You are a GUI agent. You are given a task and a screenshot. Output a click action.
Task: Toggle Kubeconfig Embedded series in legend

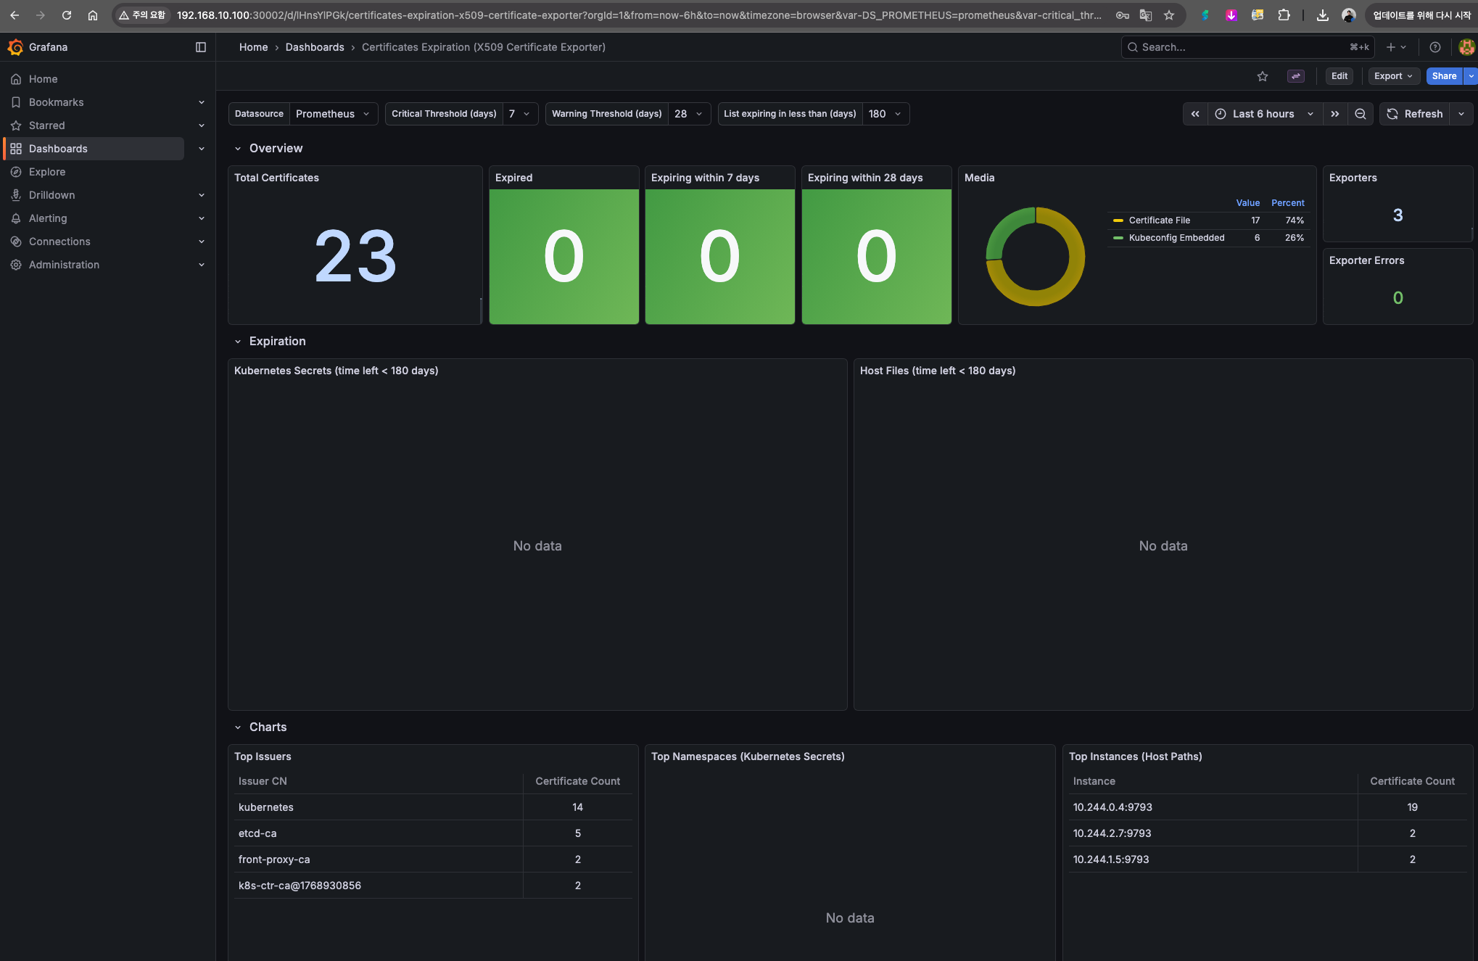coord(1176,238)
